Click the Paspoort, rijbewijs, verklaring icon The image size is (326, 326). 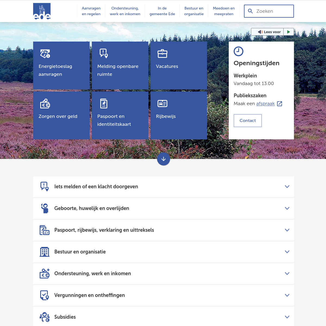[x=45, y=230]
